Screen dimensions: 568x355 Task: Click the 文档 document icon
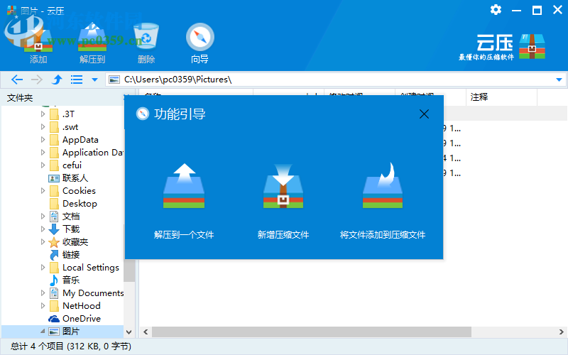(54, 217)
